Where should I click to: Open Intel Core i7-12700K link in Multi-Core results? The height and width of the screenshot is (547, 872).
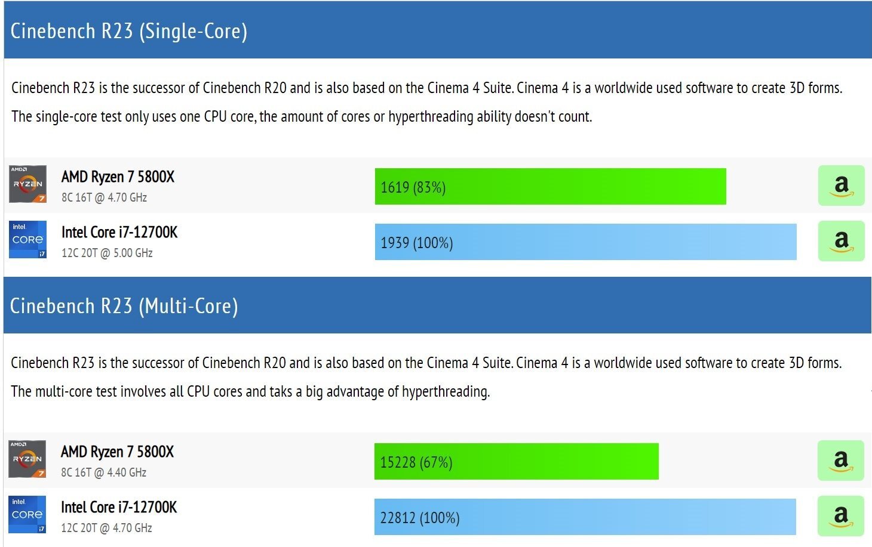[x=119, y=507]
